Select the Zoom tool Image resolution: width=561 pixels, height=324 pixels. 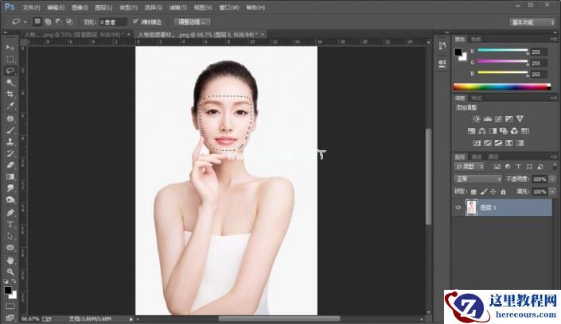10,272
